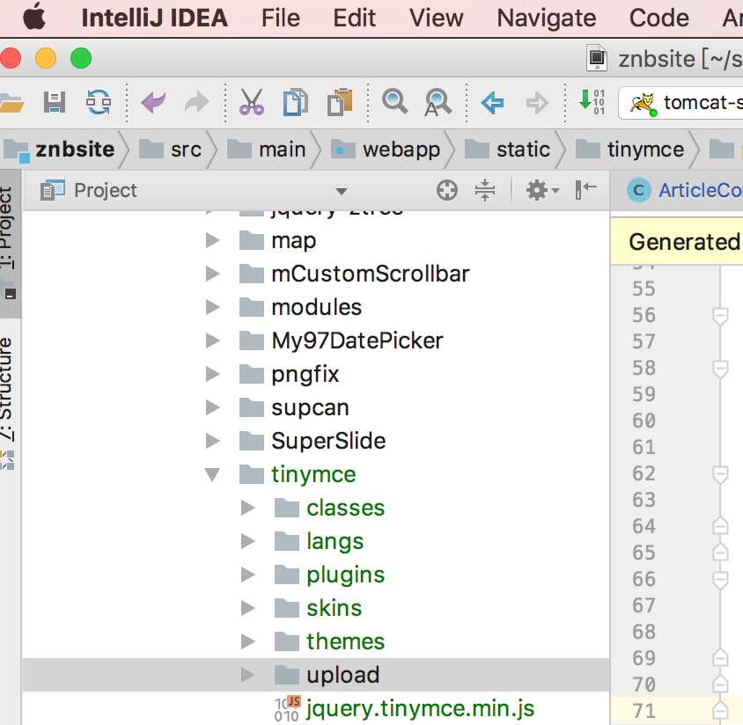The image size is (743, 725).
Task: Click the Forward gray arrow icon
Action: (537, 103)
